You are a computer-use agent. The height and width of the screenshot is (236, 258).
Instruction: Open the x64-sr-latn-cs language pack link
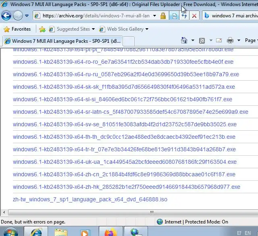pos(131,112)
